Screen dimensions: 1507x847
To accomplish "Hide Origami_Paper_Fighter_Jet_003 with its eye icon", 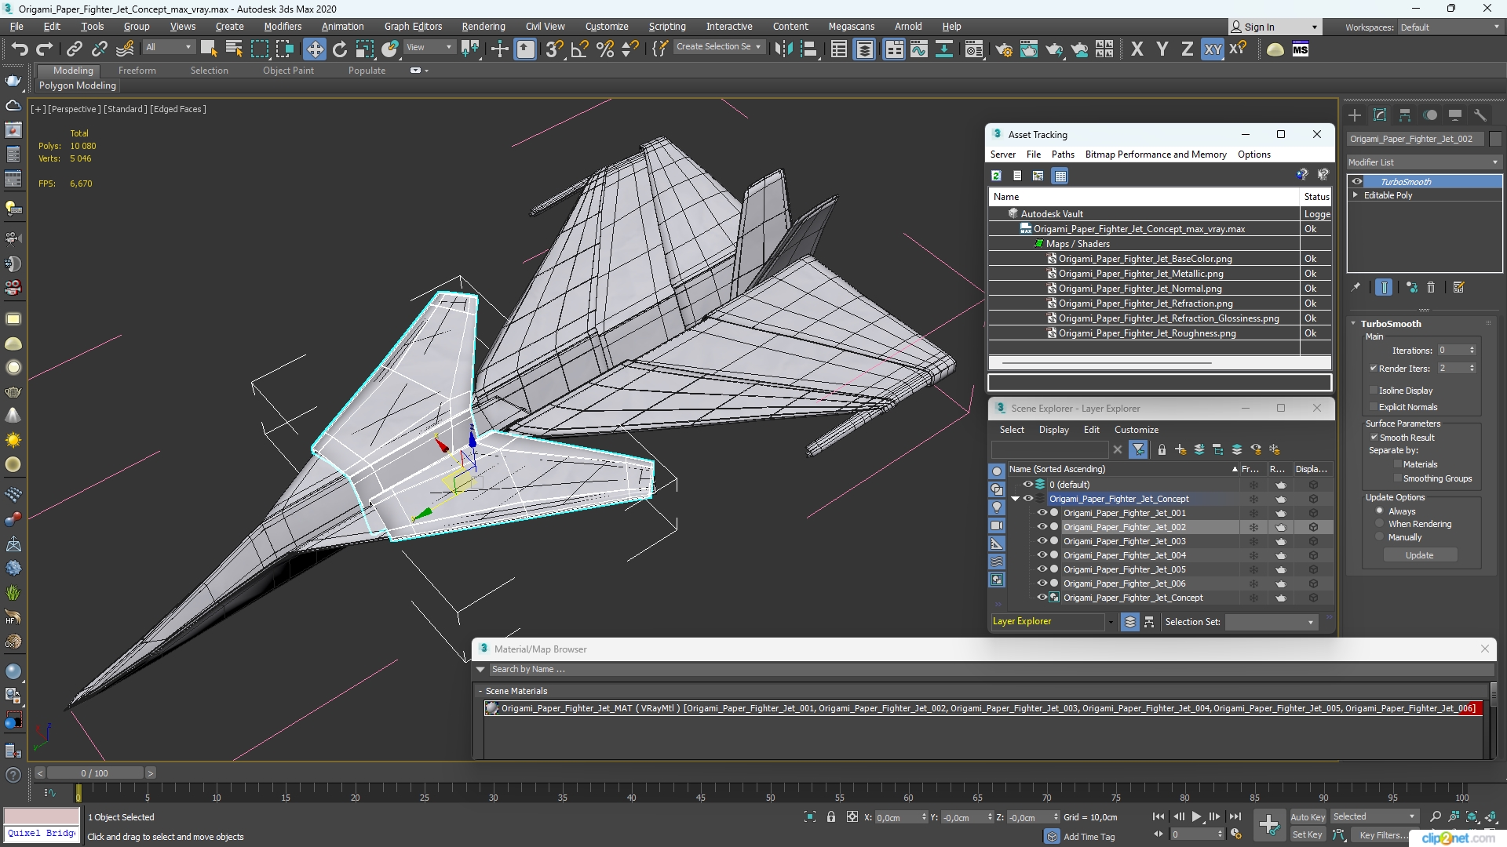I will 1042,541.
